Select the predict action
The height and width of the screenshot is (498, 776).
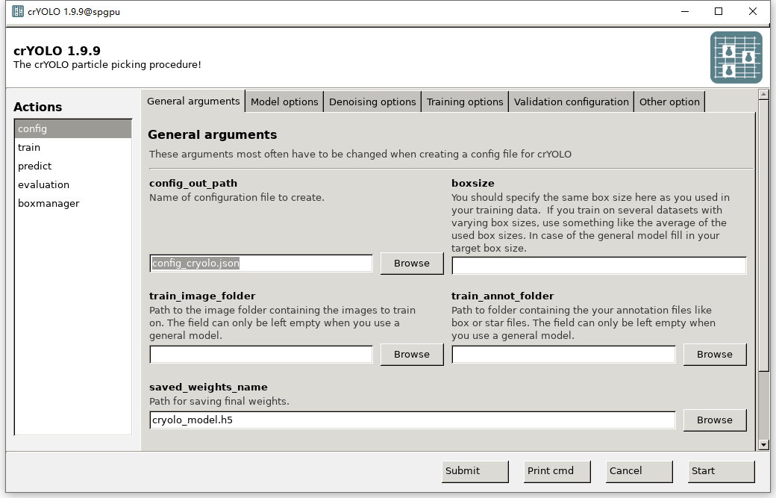click(73, 166)
